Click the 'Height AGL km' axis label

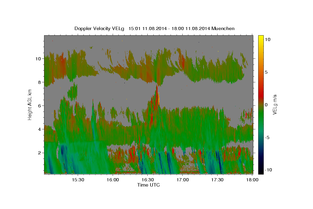pyautogui.click(x=30, y=104)
